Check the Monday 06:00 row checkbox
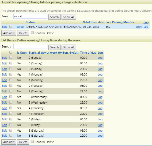152x146 pixels. tap(11, 74)
